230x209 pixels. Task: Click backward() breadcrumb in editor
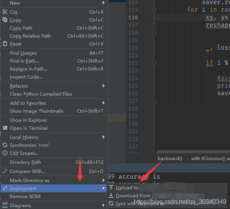tap(170, 159)
